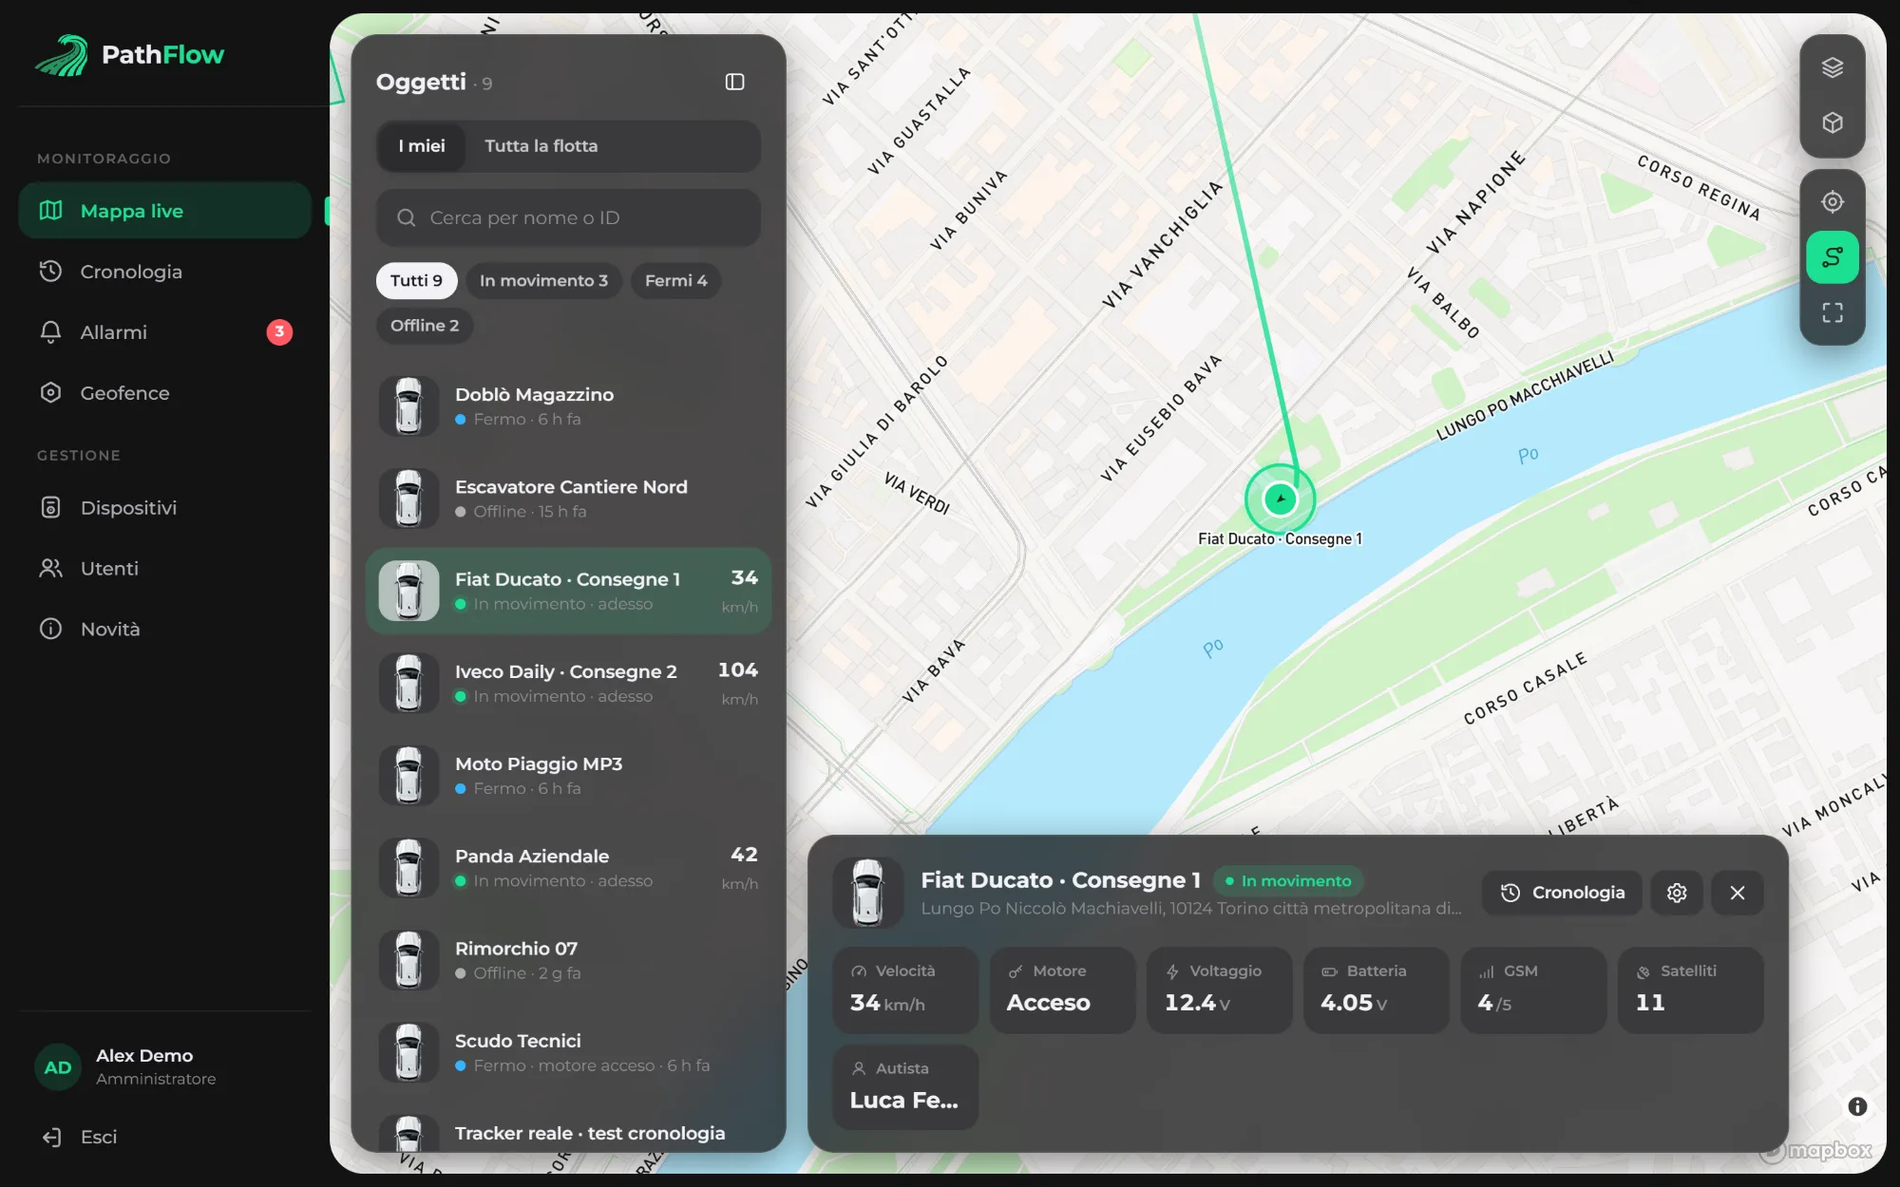The image size is (1900, 1187).
Task: Select Offline 2 filter chip
Action: pos(425,326)
